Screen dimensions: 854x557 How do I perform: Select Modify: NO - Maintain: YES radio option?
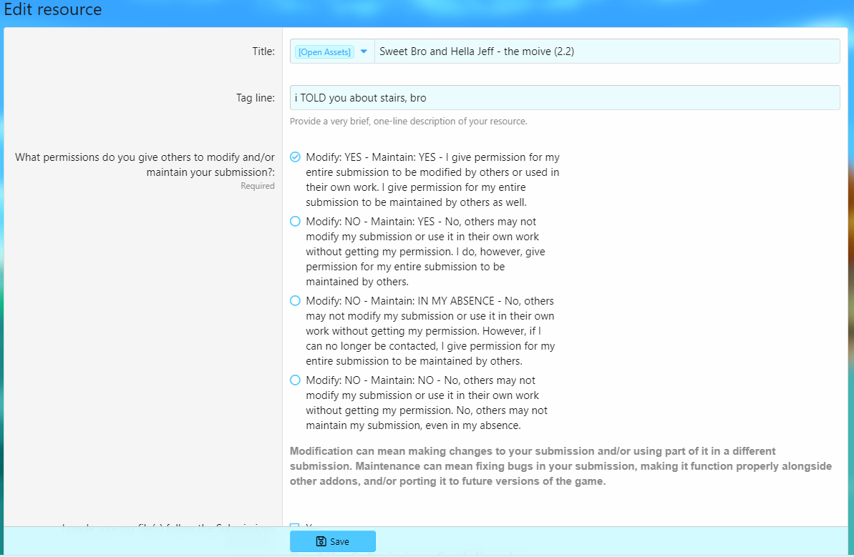tap(295, 222)
